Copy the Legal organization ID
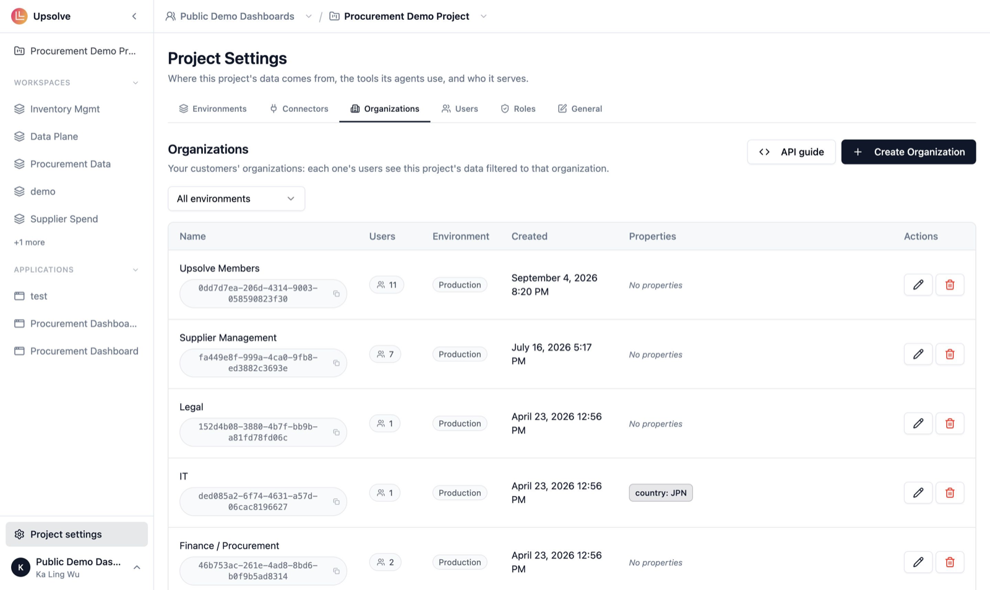This screenshot has height=590, width=990. [337, 432]
